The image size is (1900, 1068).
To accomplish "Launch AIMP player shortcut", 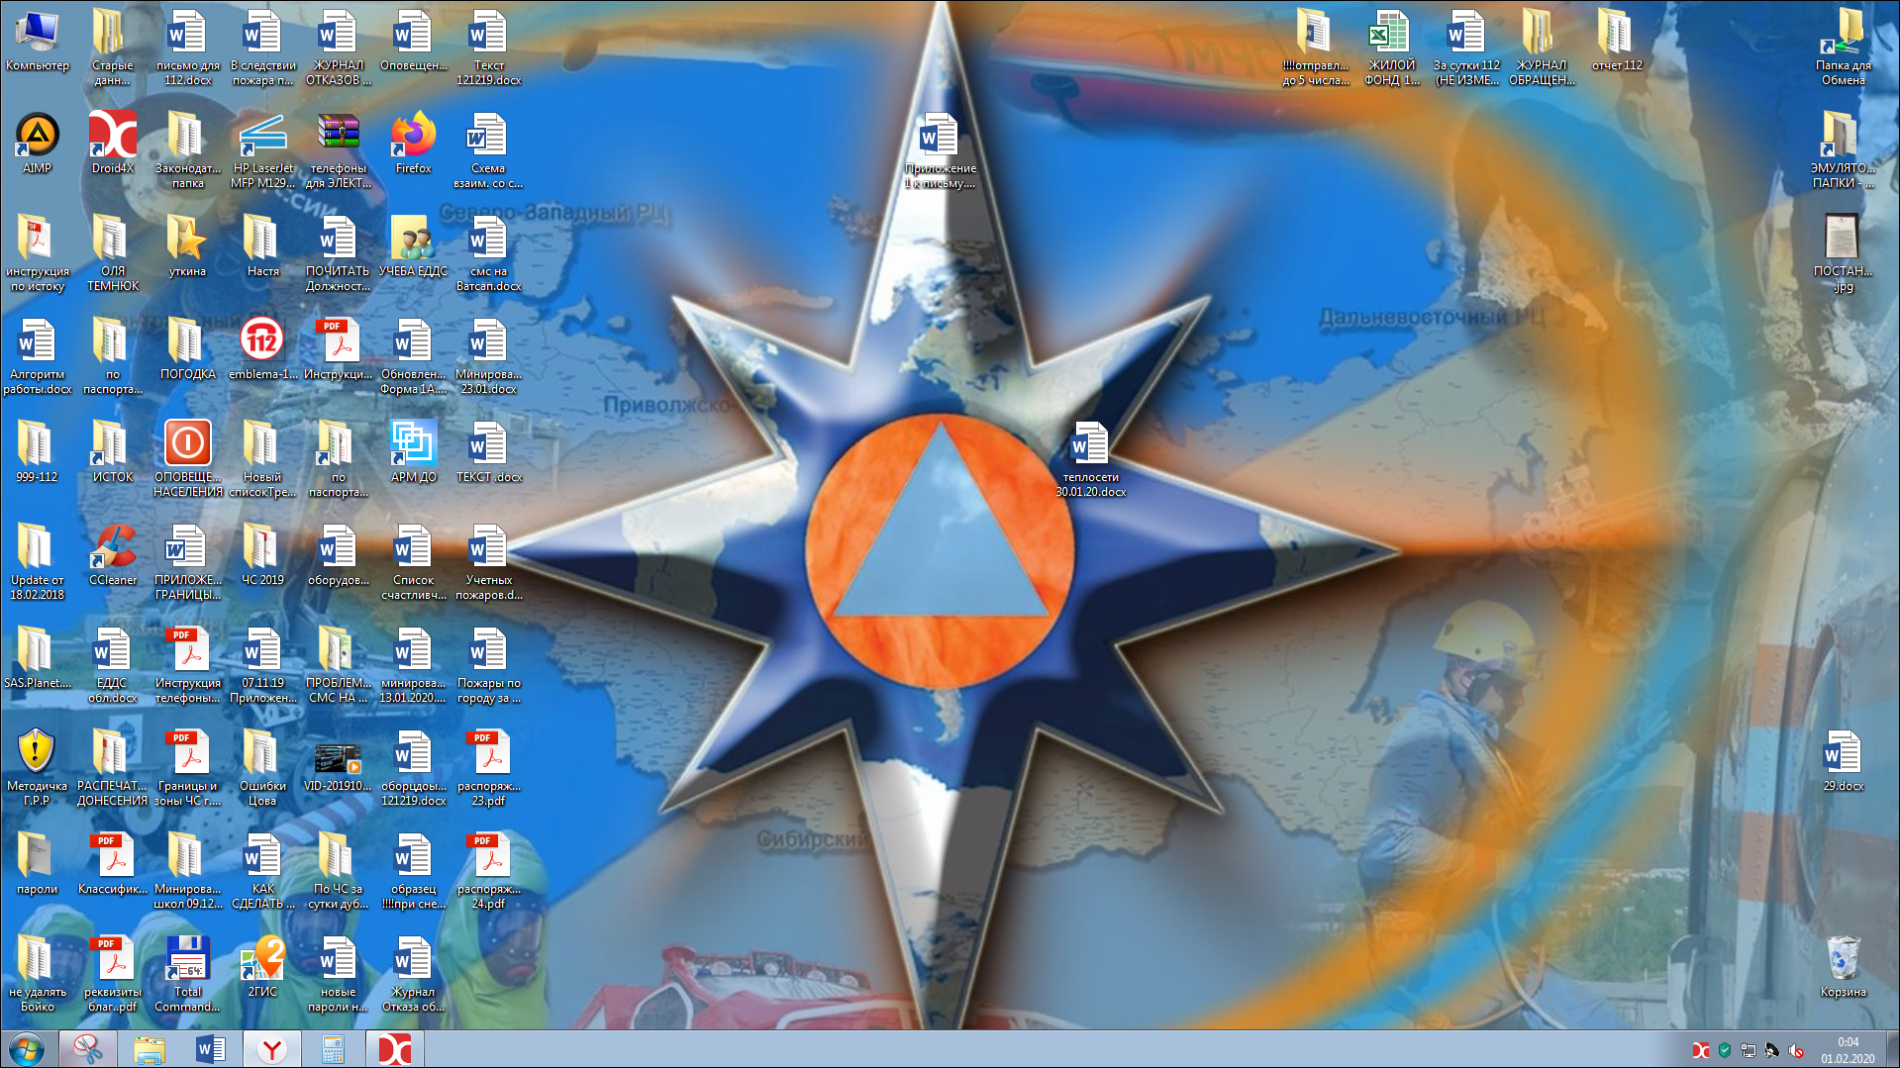I will point(38,144).
